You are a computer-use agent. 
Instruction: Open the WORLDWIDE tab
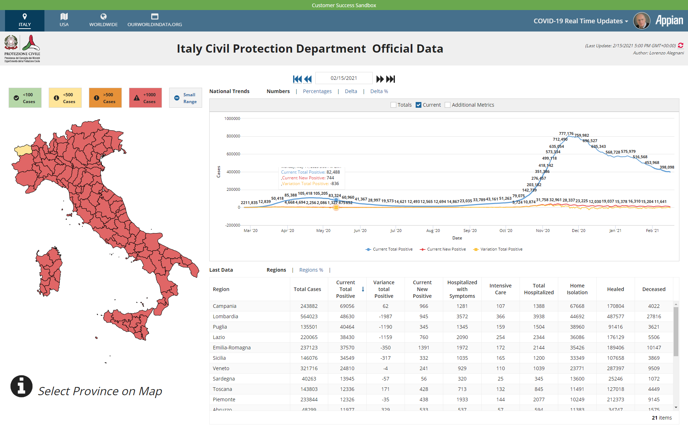(103, 20)
